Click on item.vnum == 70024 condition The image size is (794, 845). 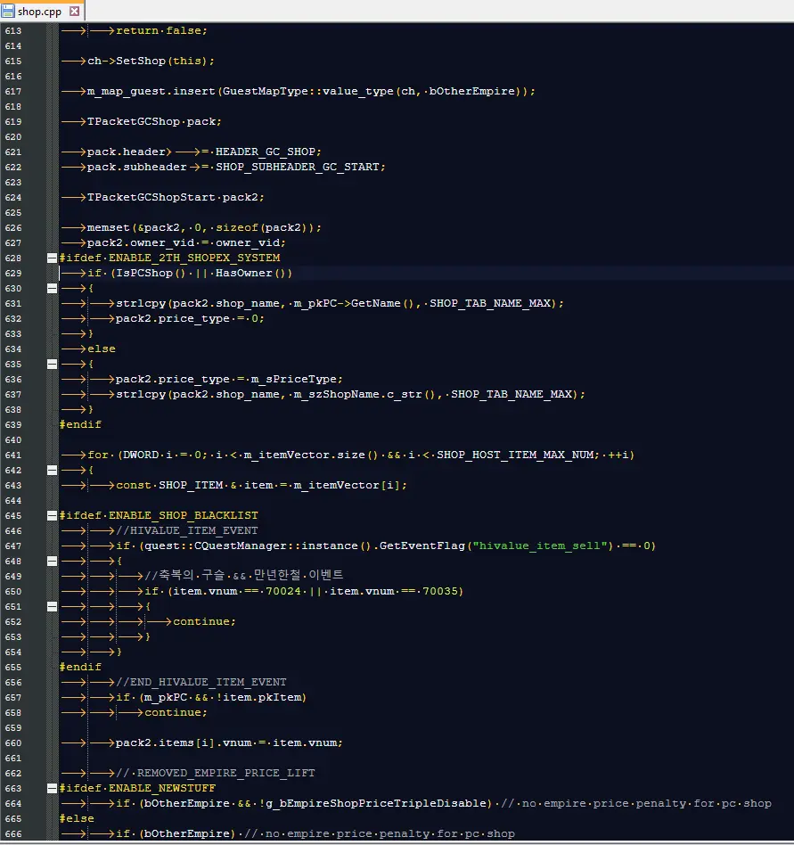click(x=237, y=592)
